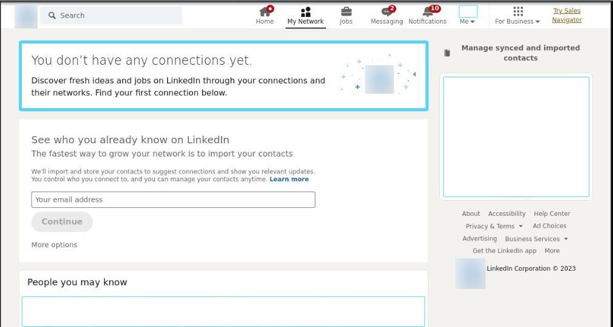Open Manage synced and imported contacts
The height and width of the screenshot is (327, 613).
coord(520,53)
